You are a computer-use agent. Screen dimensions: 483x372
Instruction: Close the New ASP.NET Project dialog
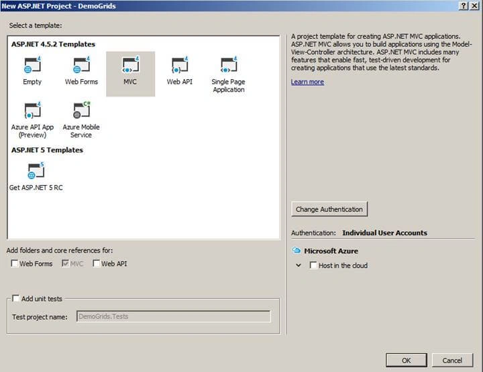coord(474,6)
